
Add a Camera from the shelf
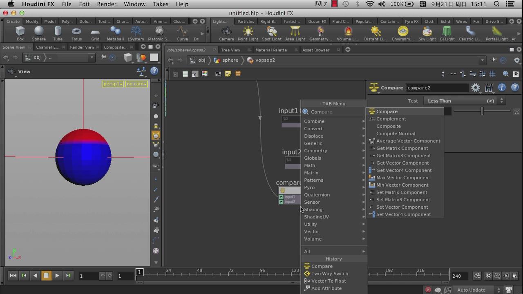(226, 33)
